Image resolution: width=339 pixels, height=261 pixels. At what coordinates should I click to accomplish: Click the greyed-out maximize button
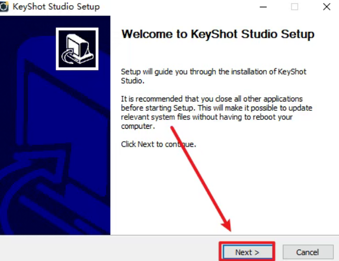pyautogui.click(x=295, y=7)
